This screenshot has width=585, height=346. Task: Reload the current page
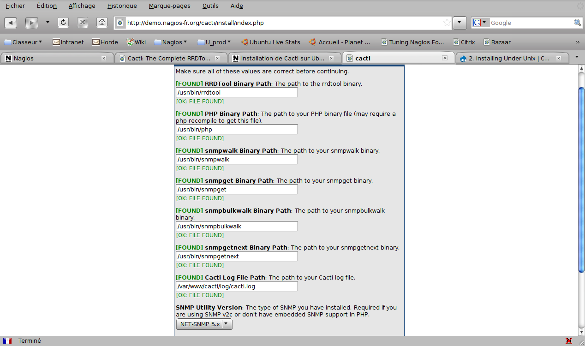[x=63, y=23]
